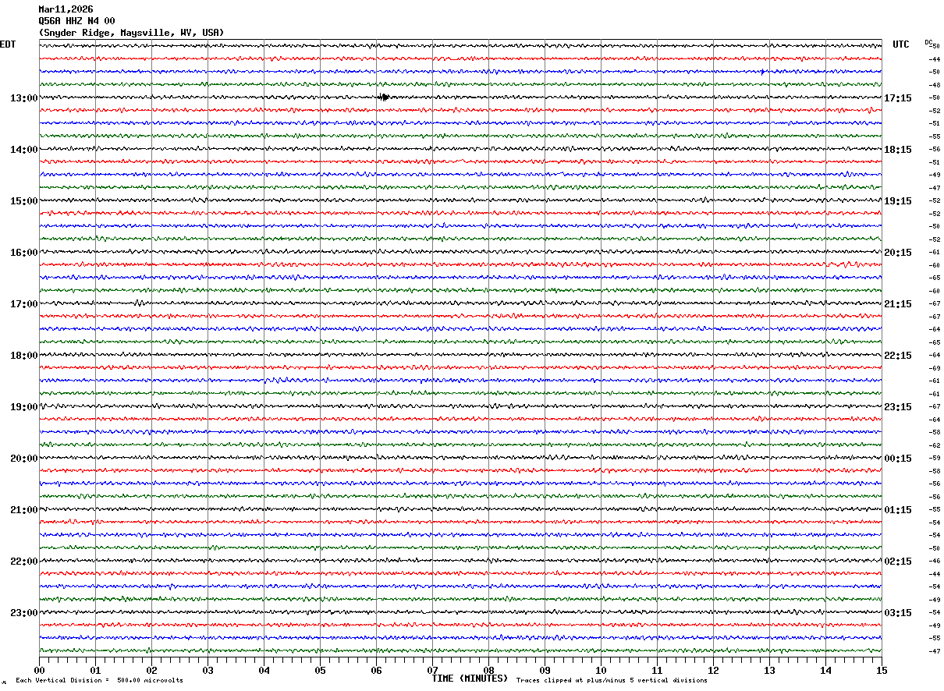Click the 'UTC' timezone label
The width and height of the screenshot is (944, 691).
(901, 44)
